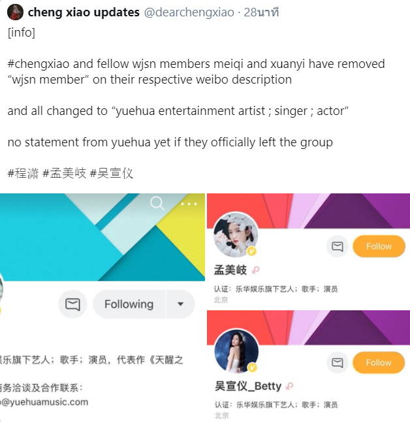Open the search icon on Weibo banner

pos(157,203)
